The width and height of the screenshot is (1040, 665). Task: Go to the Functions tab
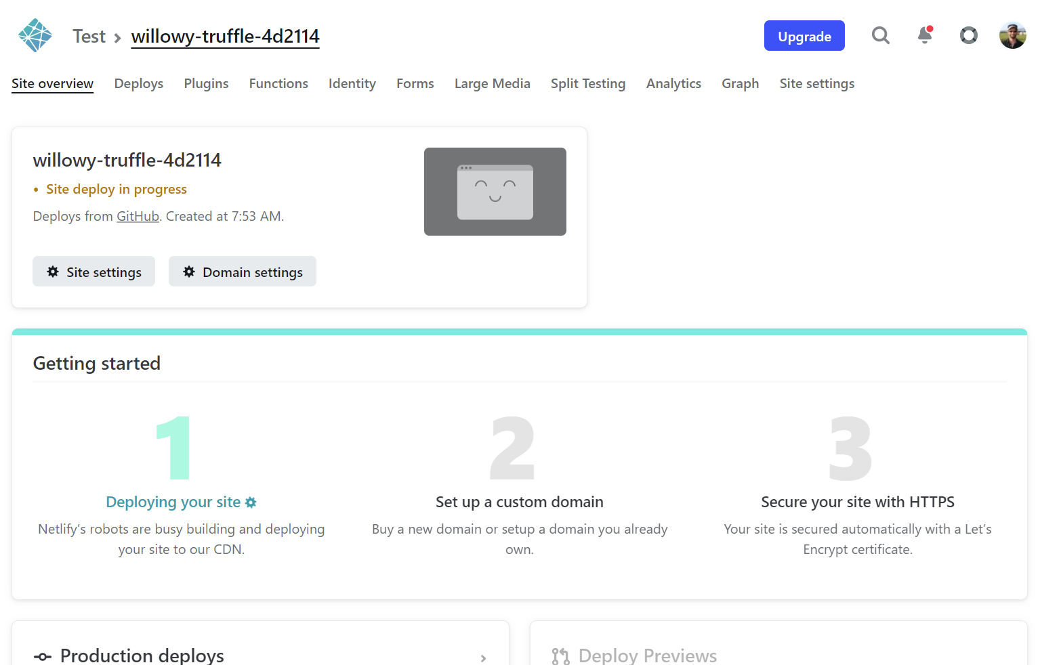pyautogui.click(x=278, y=83)
